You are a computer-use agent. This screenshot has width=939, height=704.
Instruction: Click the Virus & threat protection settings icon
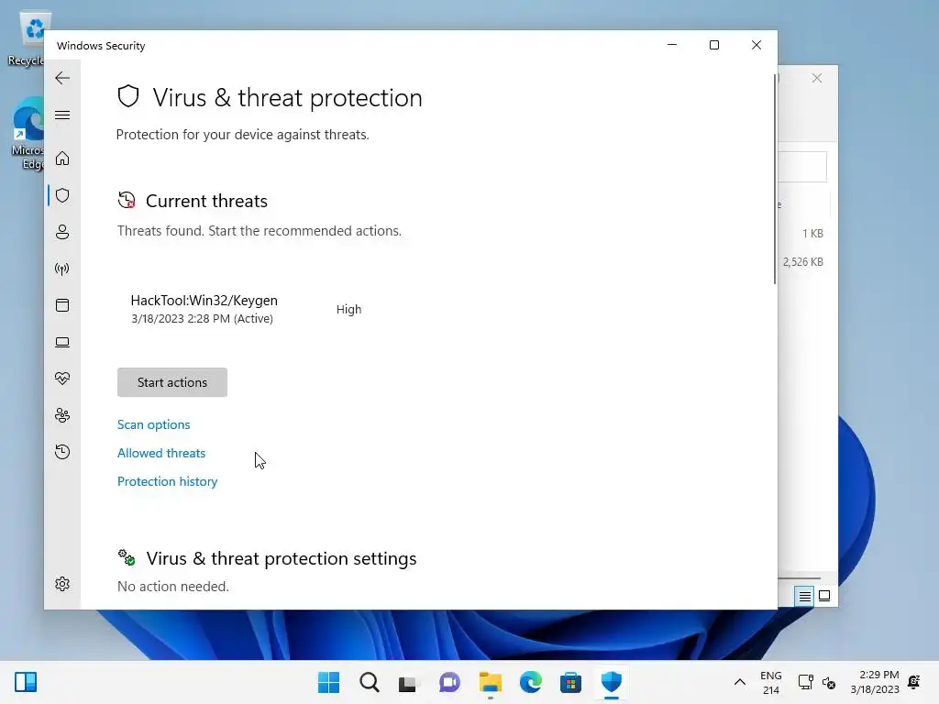coord(127,557)
